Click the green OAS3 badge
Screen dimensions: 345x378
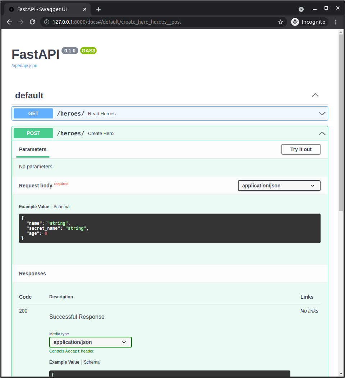(88, 51)
